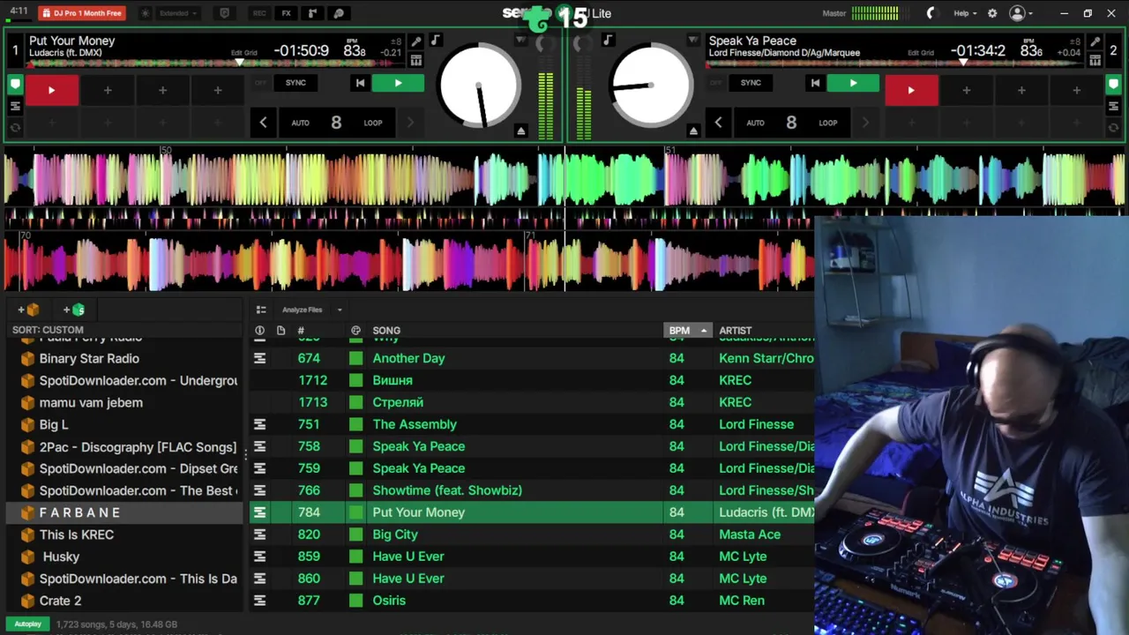Sort by the SONG column header

click(386, 331)
